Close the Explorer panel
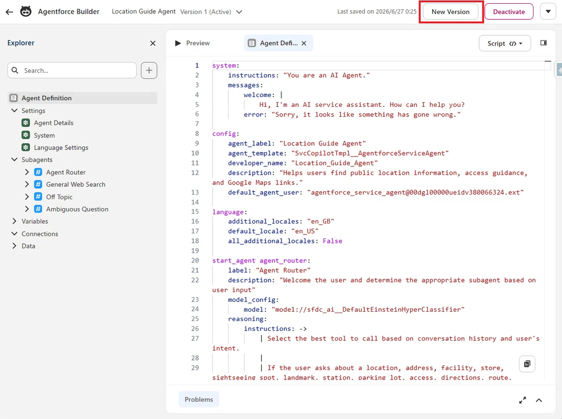 [x=153, y=43]
